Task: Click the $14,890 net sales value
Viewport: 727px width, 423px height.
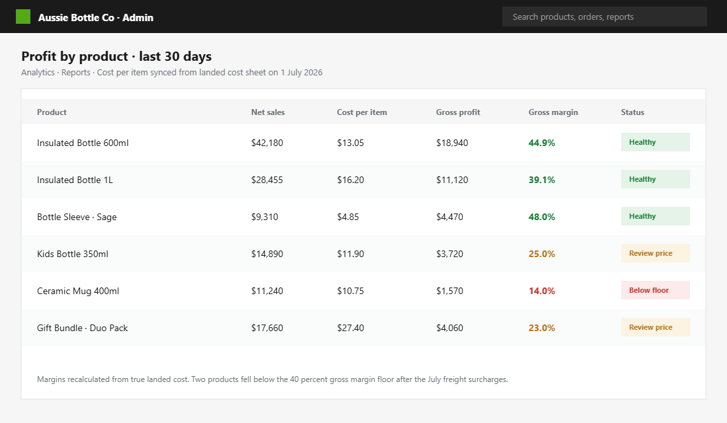Action: [267, 254]
